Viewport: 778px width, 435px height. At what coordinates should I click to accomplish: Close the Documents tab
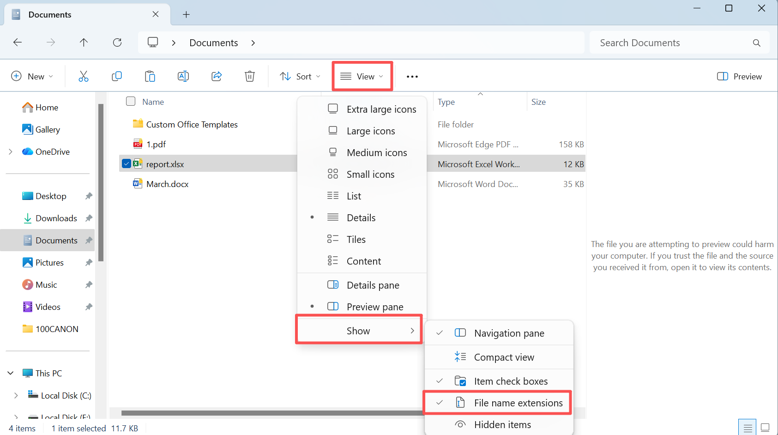point(156,14)
